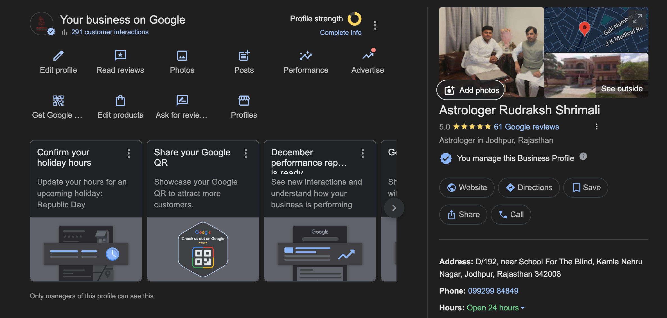Open menu beside Profile strength
The width and height of the screenshot is (667, 318).
pos(375,25)
